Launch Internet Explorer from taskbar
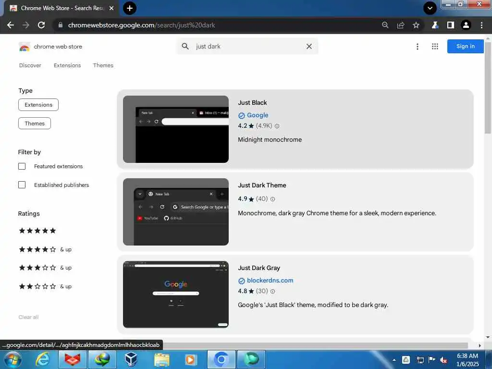Viewport: 492px width, 369px height. [43, 359]
